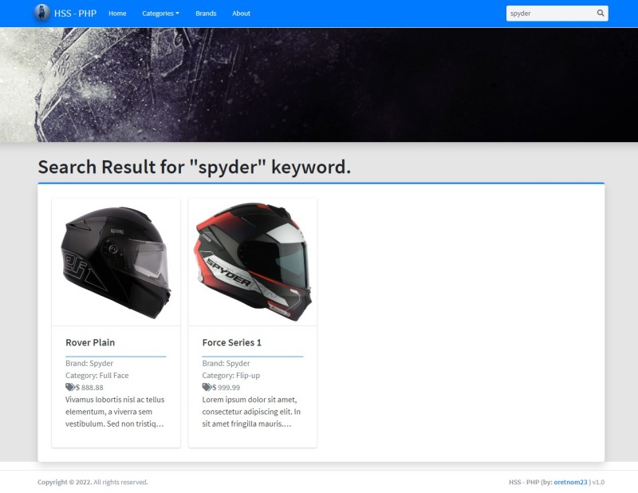Visit the oretnom23 author link
The width and height of the screenshot is (638, 493).
tap(570, 482)
